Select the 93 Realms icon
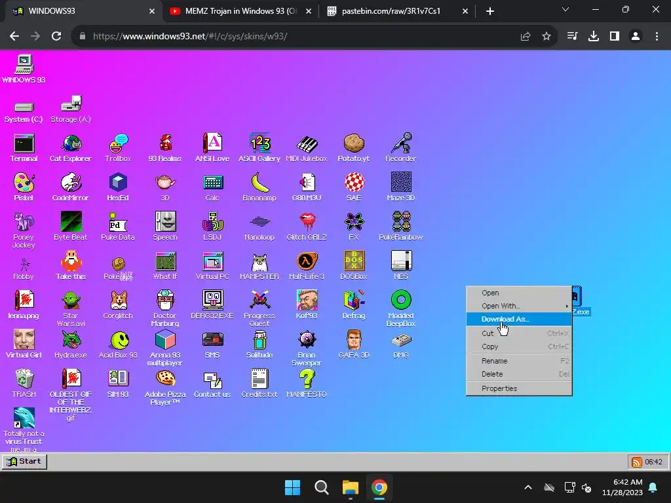This screenshot has height=503, width=671. [x=165, y=148]
